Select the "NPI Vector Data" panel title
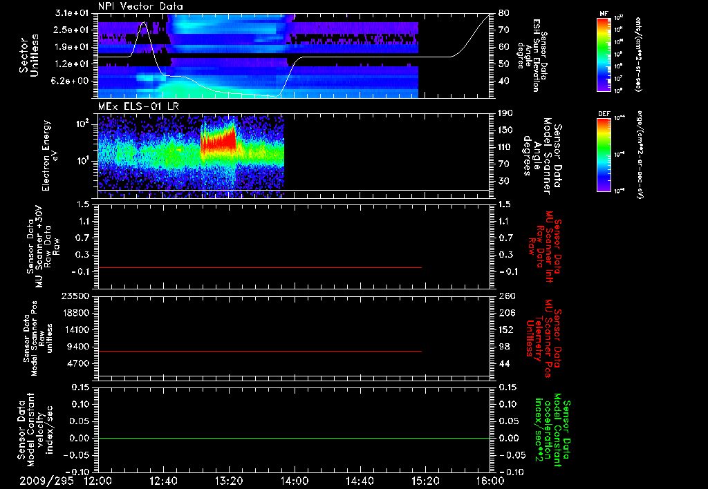Screen dimensions: 708x489 click(x=140, y=6)
